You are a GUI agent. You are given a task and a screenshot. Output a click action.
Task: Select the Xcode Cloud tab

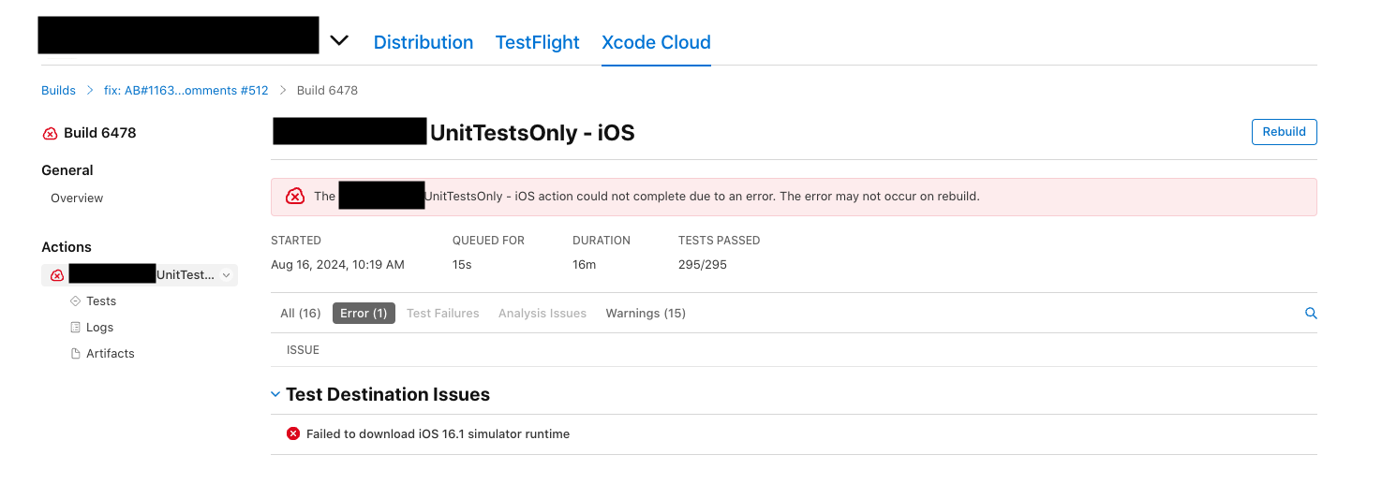point(656,42)
